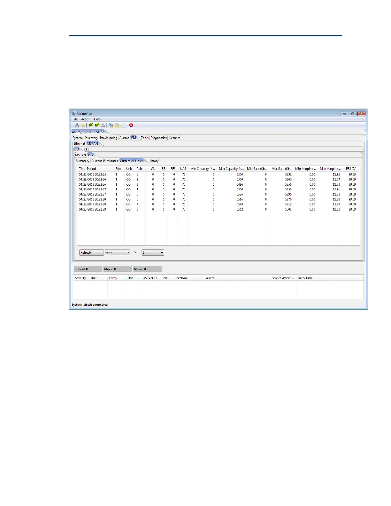Select the MSPAN tab beside Pair
Screen dimensions: 391x506
(80, 155)
